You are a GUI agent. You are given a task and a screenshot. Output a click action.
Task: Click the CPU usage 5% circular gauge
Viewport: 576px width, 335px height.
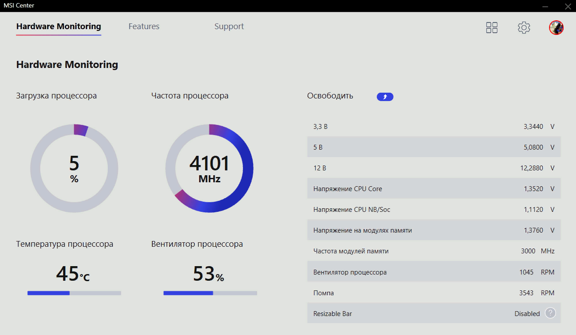[x=74, y=168]
